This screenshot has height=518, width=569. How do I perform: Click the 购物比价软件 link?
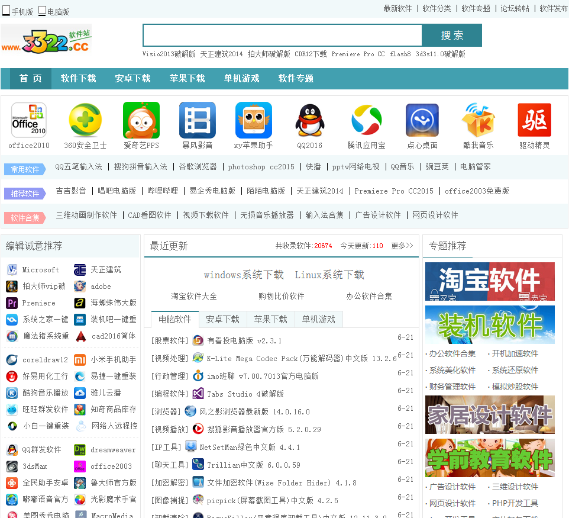tap(281, 297)
